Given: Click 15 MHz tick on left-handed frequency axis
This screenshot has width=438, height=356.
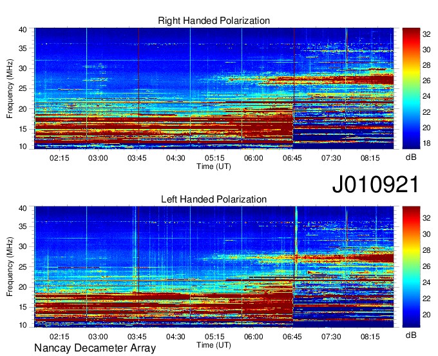Looking at the screenshot, I should coord(23,308).
